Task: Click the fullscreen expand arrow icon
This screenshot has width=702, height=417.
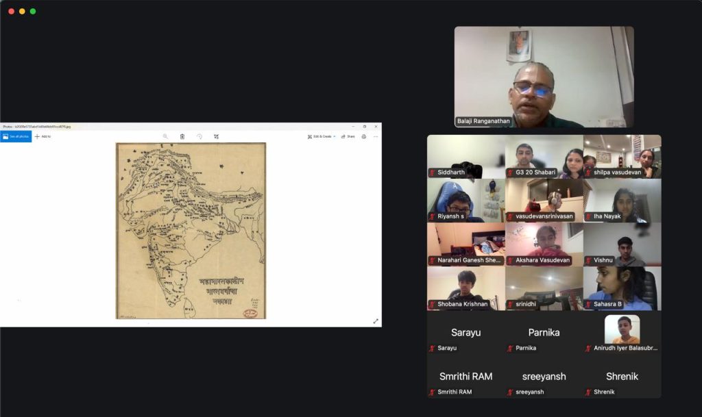Action: click(376, 321)
